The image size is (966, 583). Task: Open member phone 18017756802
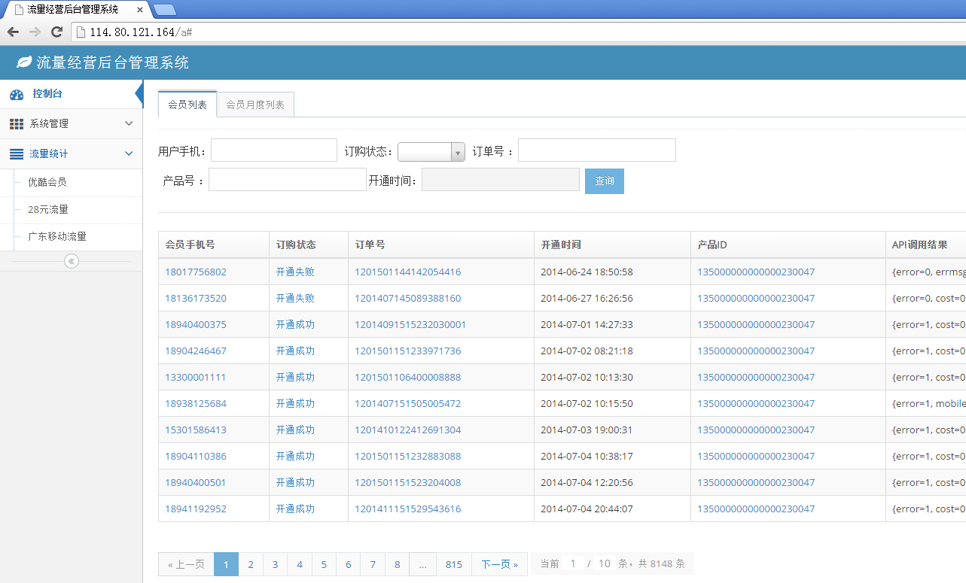[196, 272]
